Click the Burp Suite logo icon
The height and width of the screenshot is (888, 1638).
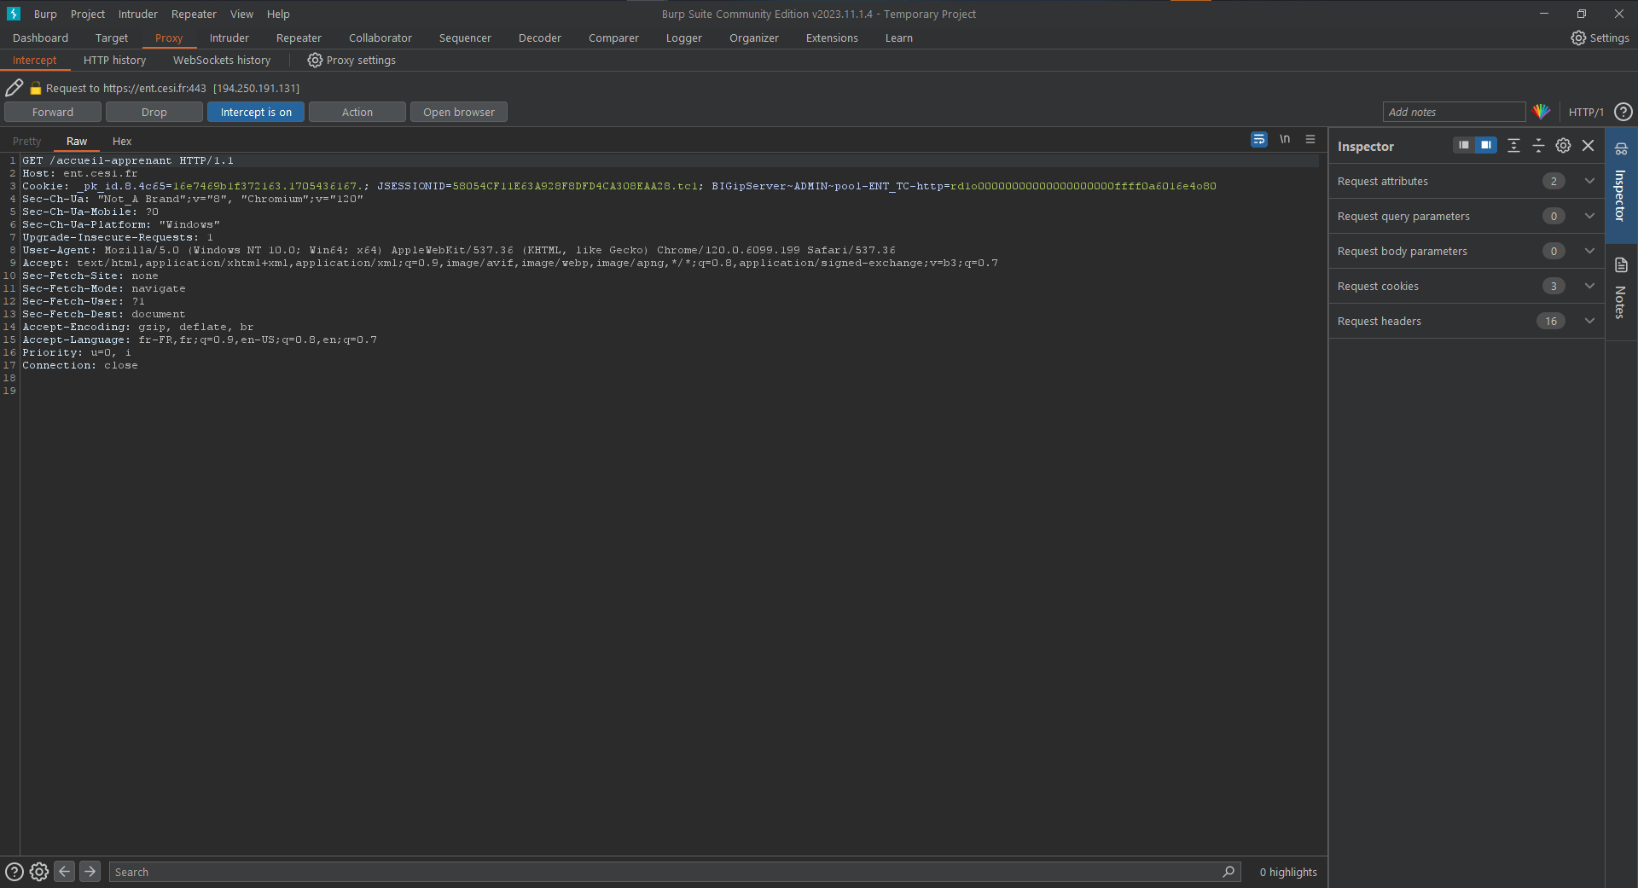[x=14, y=14]
